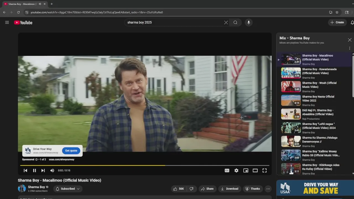Open notifications bell
Screen dimensions: 354x199
coord(352,22)
